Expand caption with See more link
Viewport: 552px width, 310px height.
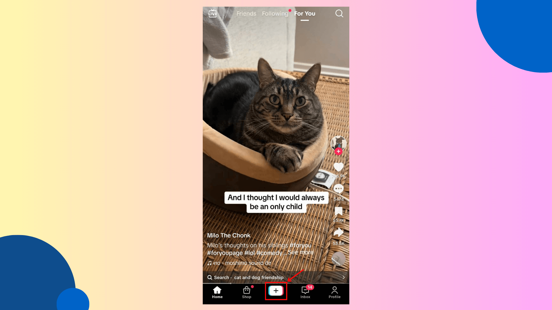click(301, 253)
